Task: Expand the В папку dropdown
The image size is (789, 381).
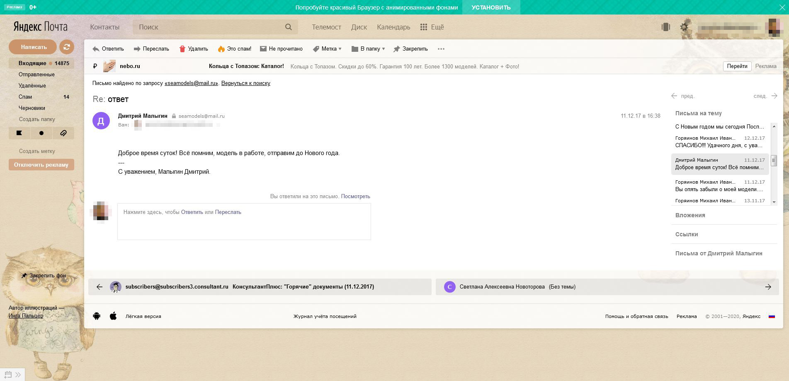Action: click(x=368, y=49)
